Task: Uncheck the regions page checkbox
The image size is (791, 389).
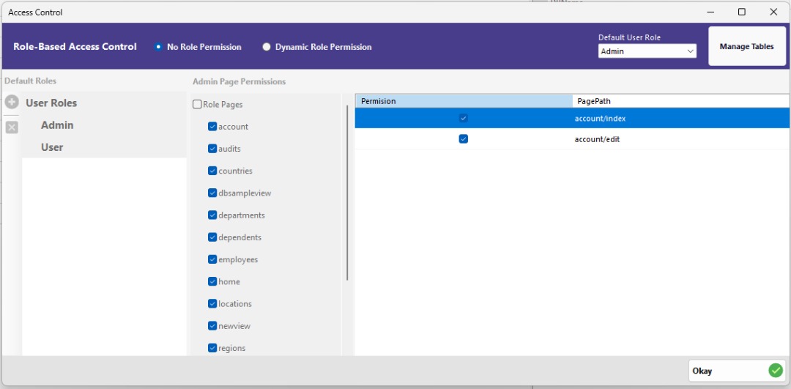Action: 212,349
